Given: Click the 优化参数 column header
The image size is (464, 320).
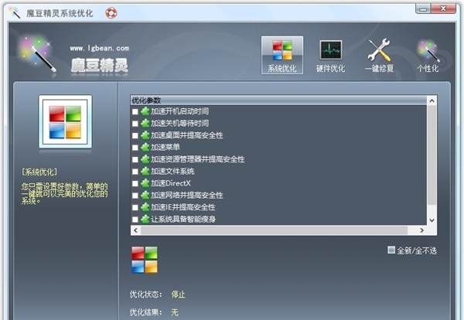Looking at the screenshot, I should pyautogui.click(x=278, y=100).
